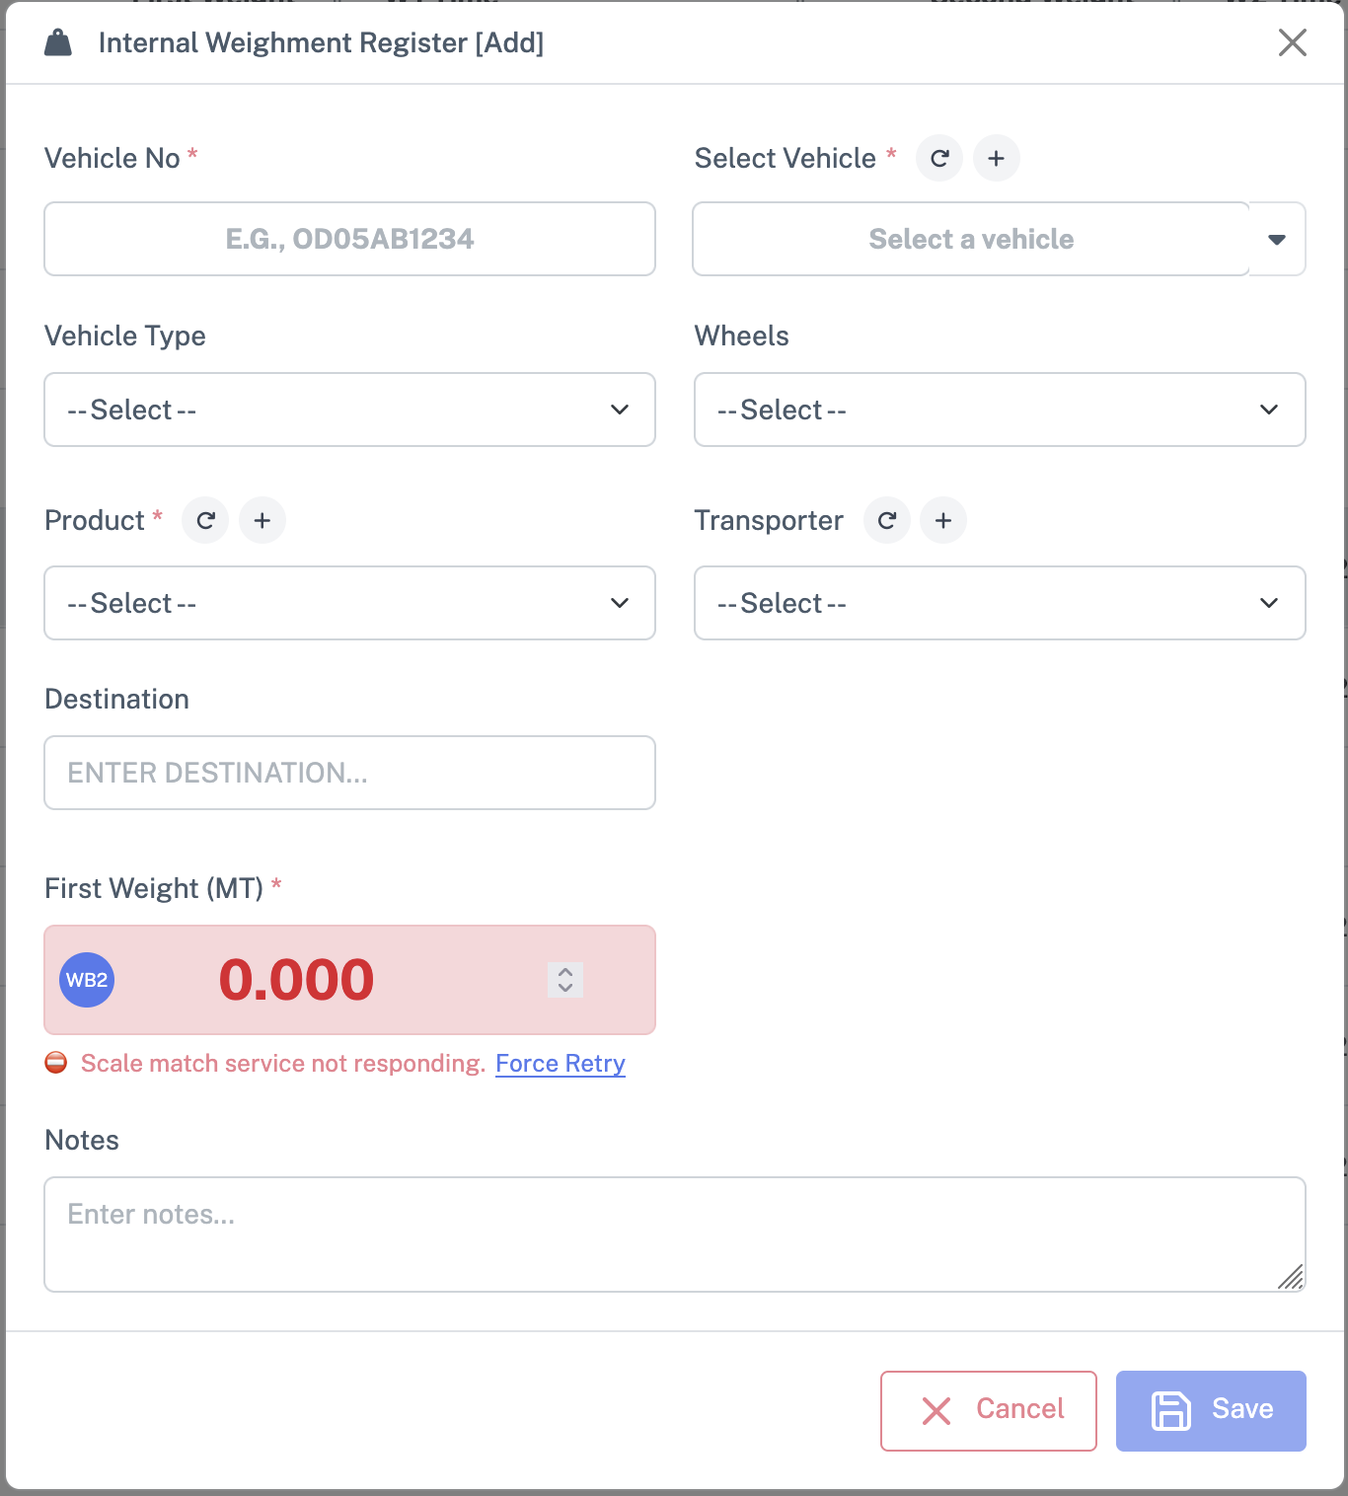1348x1496 pixels.
Task: Click into the Destination text field
Action: click(349, 773)
